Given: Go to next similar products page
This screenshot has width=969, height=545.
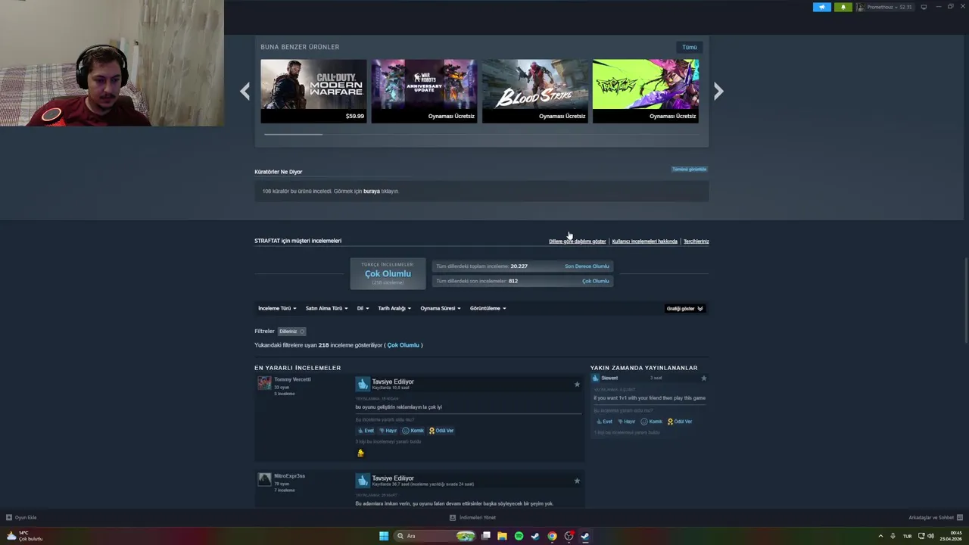Looking at the screenshot, I should pyautogui.click(x=718, y=92).
